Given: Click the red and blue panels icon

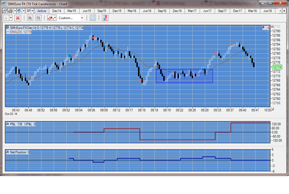Looking at the screenshot, I should 105,18.
